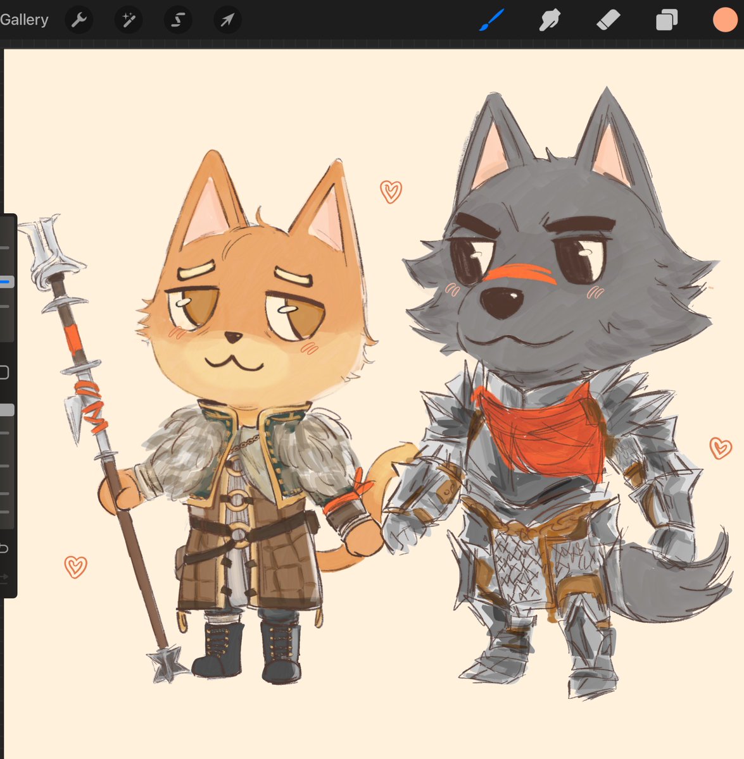
Task: Open the Gallery
Action: [24, 20]
